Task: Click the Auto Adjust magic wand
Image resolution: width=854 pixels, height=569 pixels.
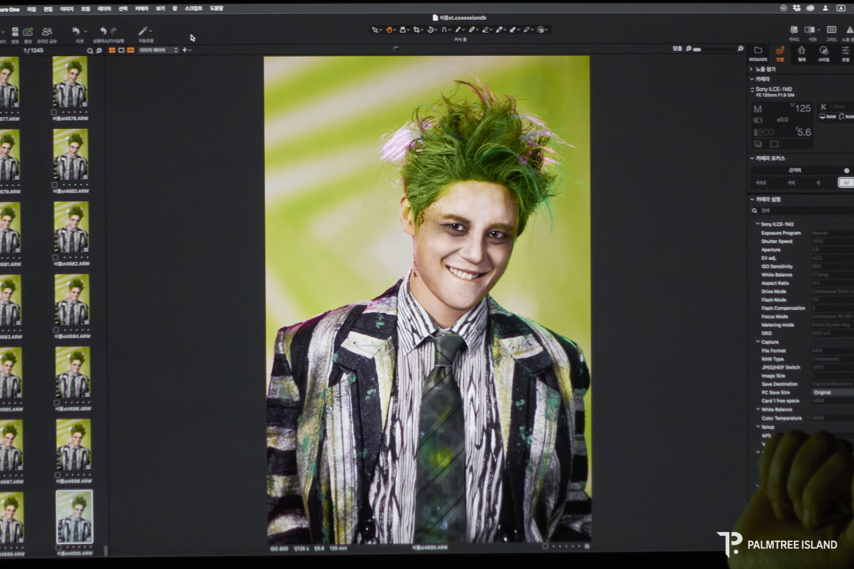Action: click(x=143, y=31)
